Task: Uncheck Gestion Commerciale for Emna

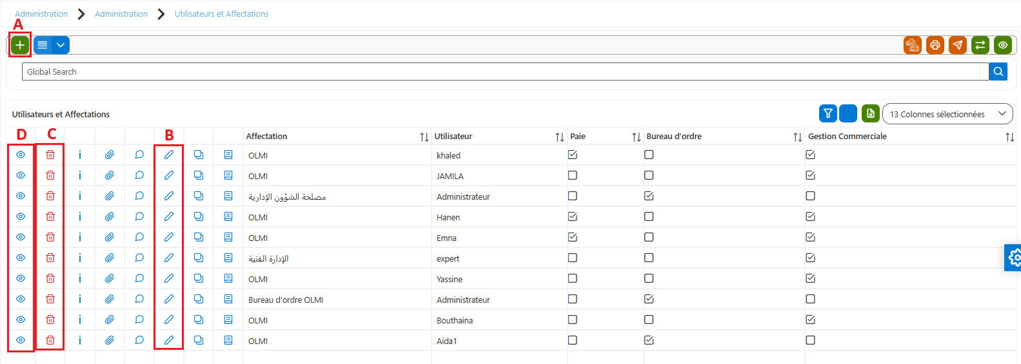Action: tap(811, 237)
